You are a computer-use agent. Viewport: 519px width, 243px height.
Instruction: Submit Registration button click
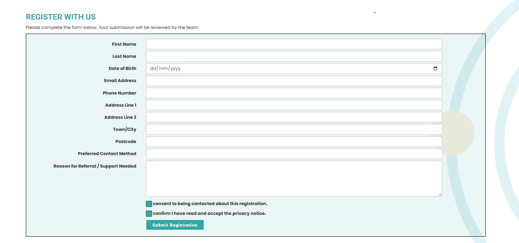click(175, 225)
